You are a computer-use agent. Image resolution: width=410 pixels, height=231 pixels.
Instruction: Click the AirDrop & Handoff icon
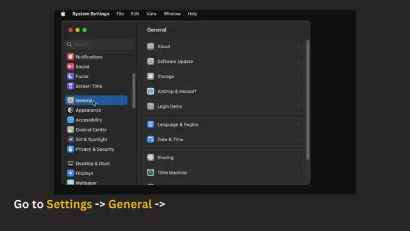151,91
